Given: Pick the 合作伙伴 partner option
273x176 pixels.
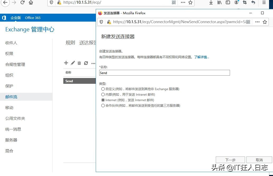Looking at the screenshot, I should coord(103,105).
